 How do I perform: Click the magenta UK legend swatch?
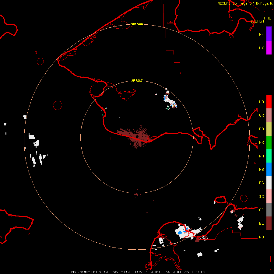point(269,48)
